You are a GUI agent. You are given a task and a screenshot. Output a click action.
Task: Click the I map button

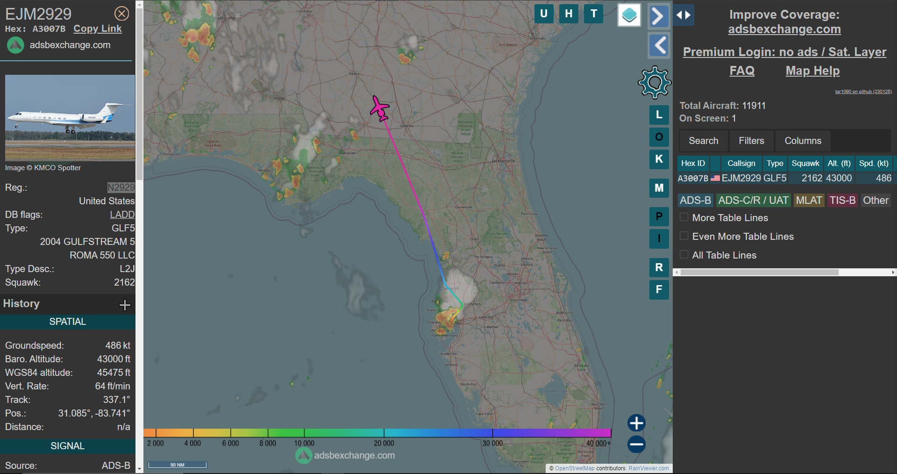659,239
